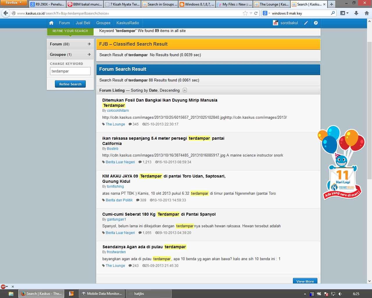Open the cokicokihitam author profile link
372x298 pixels.
[118, 111]
